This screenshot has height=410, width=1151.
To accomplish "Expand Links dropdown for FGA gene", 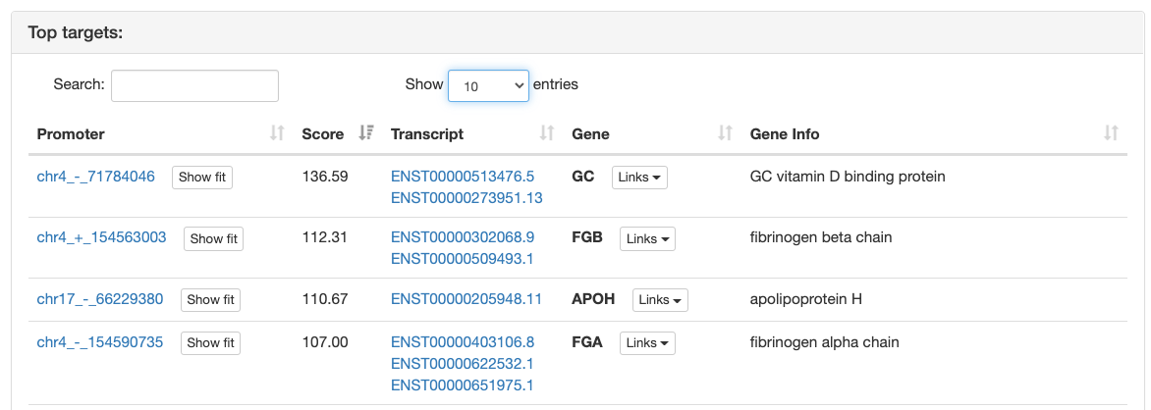I will tap(647, 343).
